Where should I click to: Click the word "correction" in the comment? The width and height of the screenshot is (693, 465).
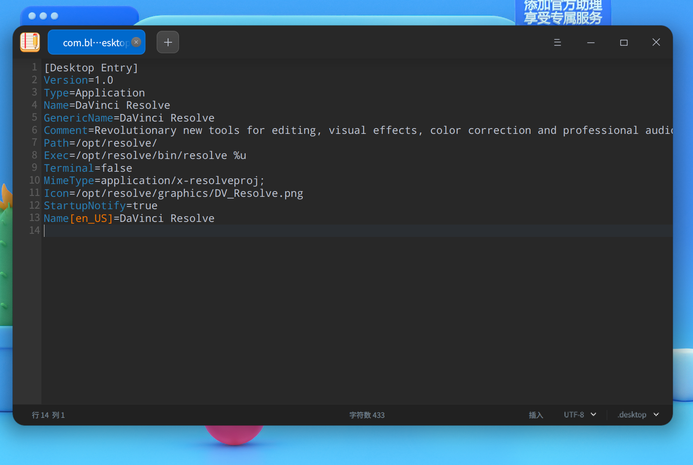(499, 130)
